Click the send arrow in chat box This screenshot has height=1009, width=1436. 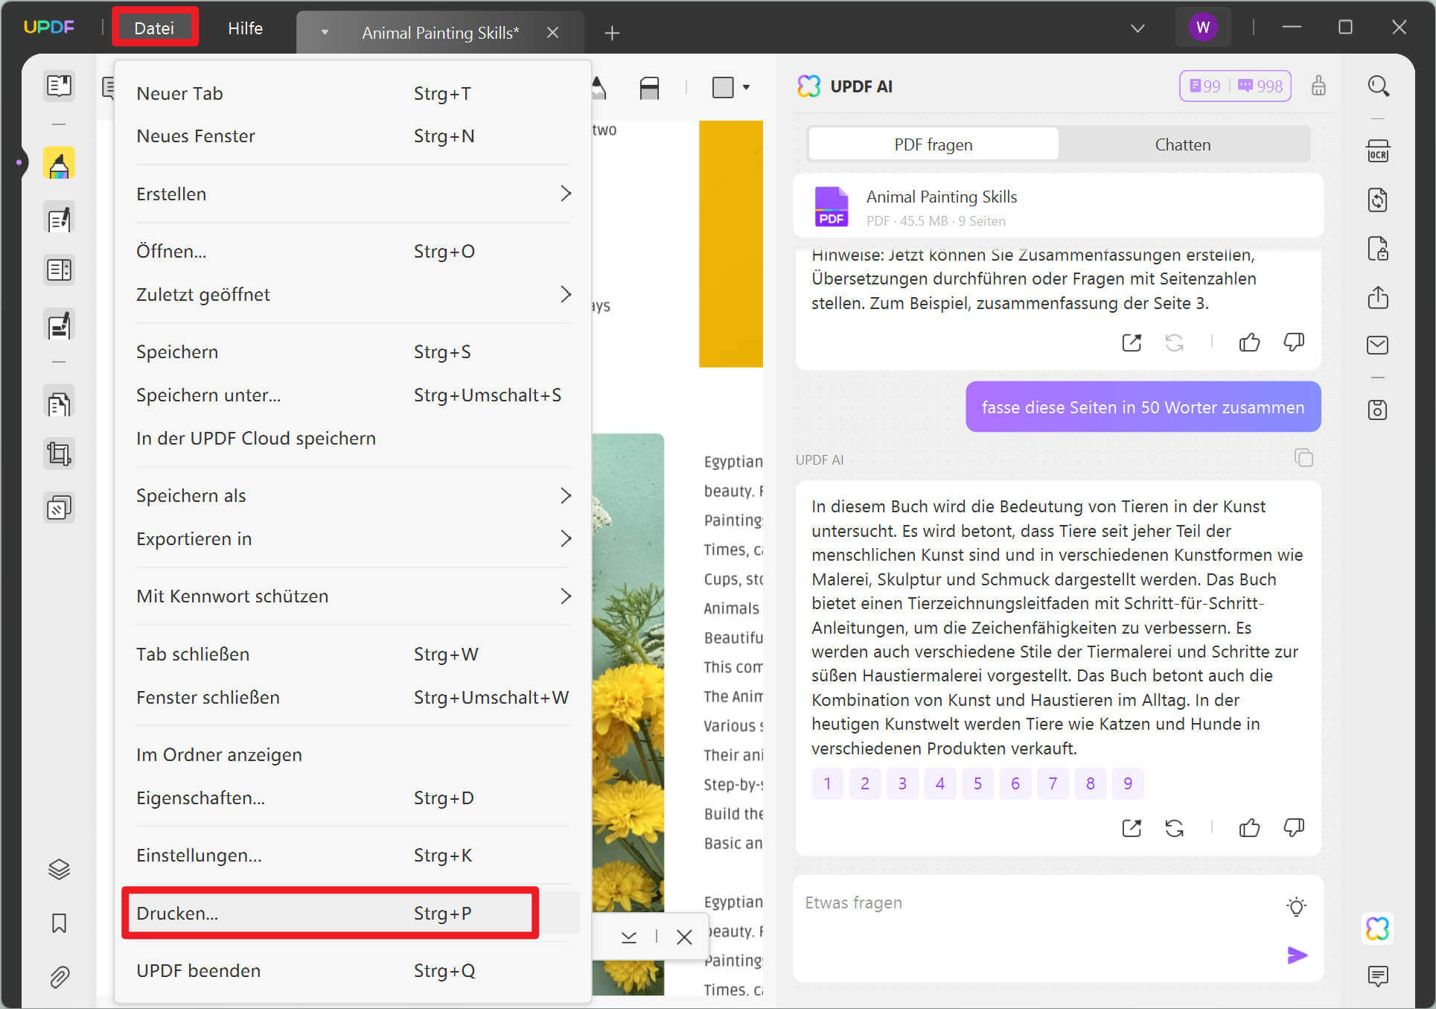coord(1296,955)
